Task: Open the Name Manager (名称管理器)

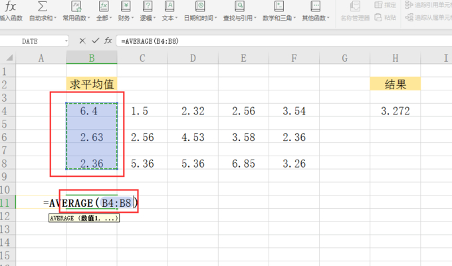Action: click(355, 11)
